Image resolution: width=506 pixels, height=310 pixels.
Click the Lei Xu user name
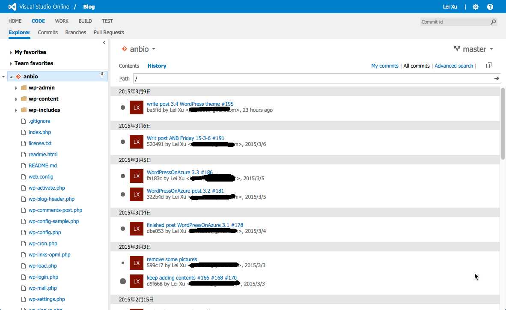pyautogui.click(x=450, y=7)
